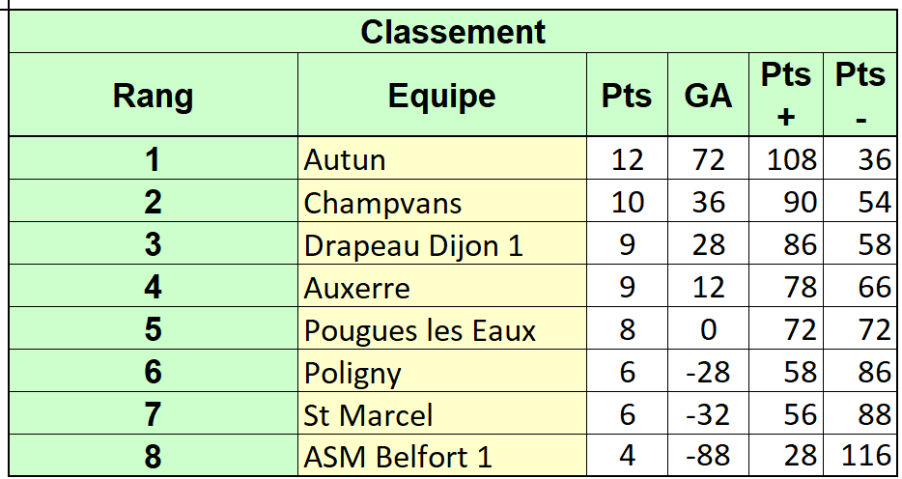Select Champvans' 10 points cell
The height and width of the screenshot is (479, 902).
pyautogui.click(x=627, y=201)
